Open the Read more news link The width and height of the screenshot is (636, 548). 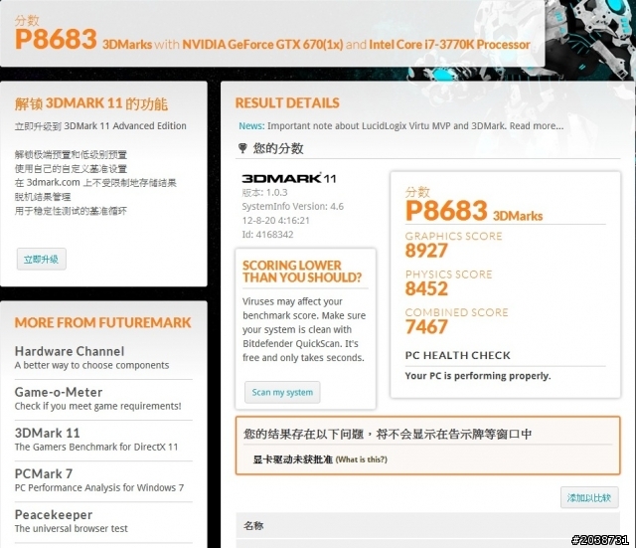tap(537, 126)
